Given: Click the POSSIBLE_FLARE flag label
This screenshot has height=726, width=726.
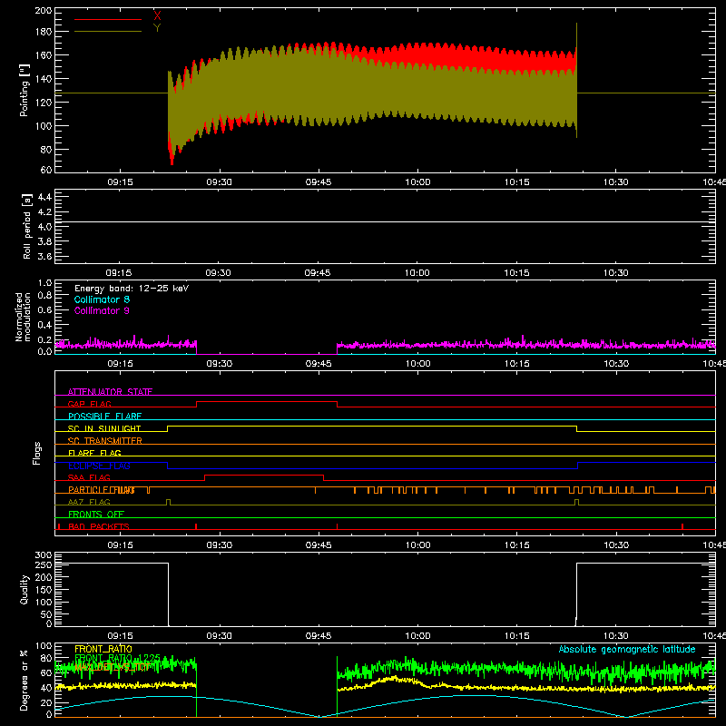Looking at the screenshot, I should coord(104,417).
